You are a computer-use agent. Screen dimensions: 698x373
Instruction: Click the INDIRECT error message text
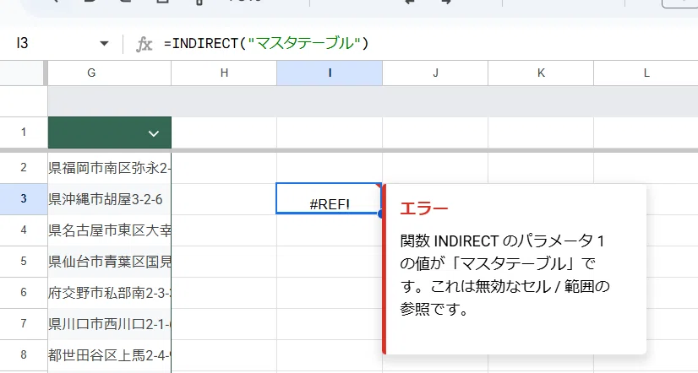point(504,275)
